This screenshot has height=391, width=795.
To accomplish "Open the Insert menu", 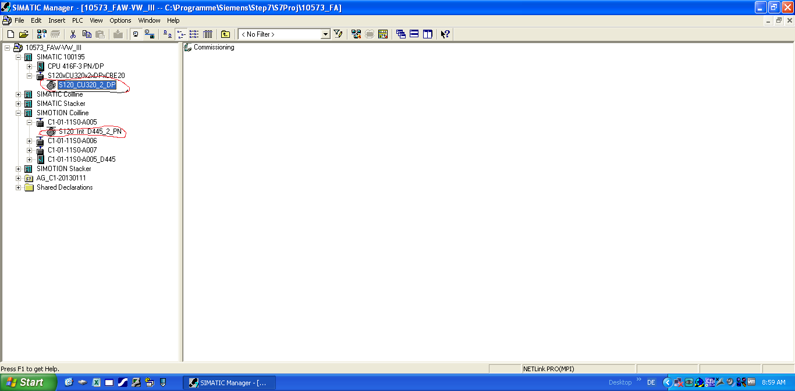I will 57,20.
